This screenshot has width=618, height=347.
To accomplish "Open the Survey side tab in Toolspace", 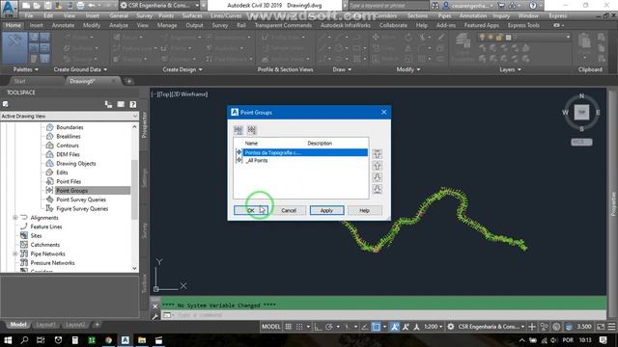I will pyautogui.click(x=144, y=230).
